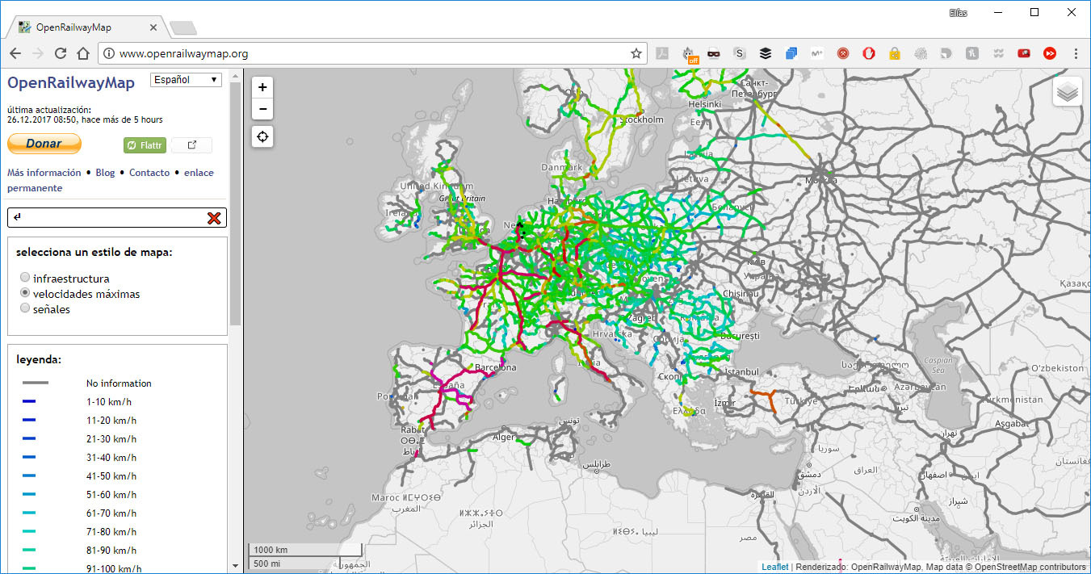Open the Chrome three-dot menu
Screen dimensions: 1091x574
pyautogui.click(x=1076, y=53)
